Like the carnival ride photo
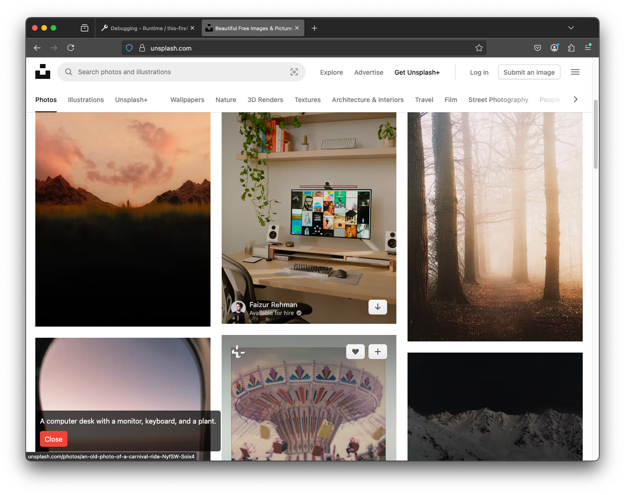The image size is (625, 495). coord(355,352)
